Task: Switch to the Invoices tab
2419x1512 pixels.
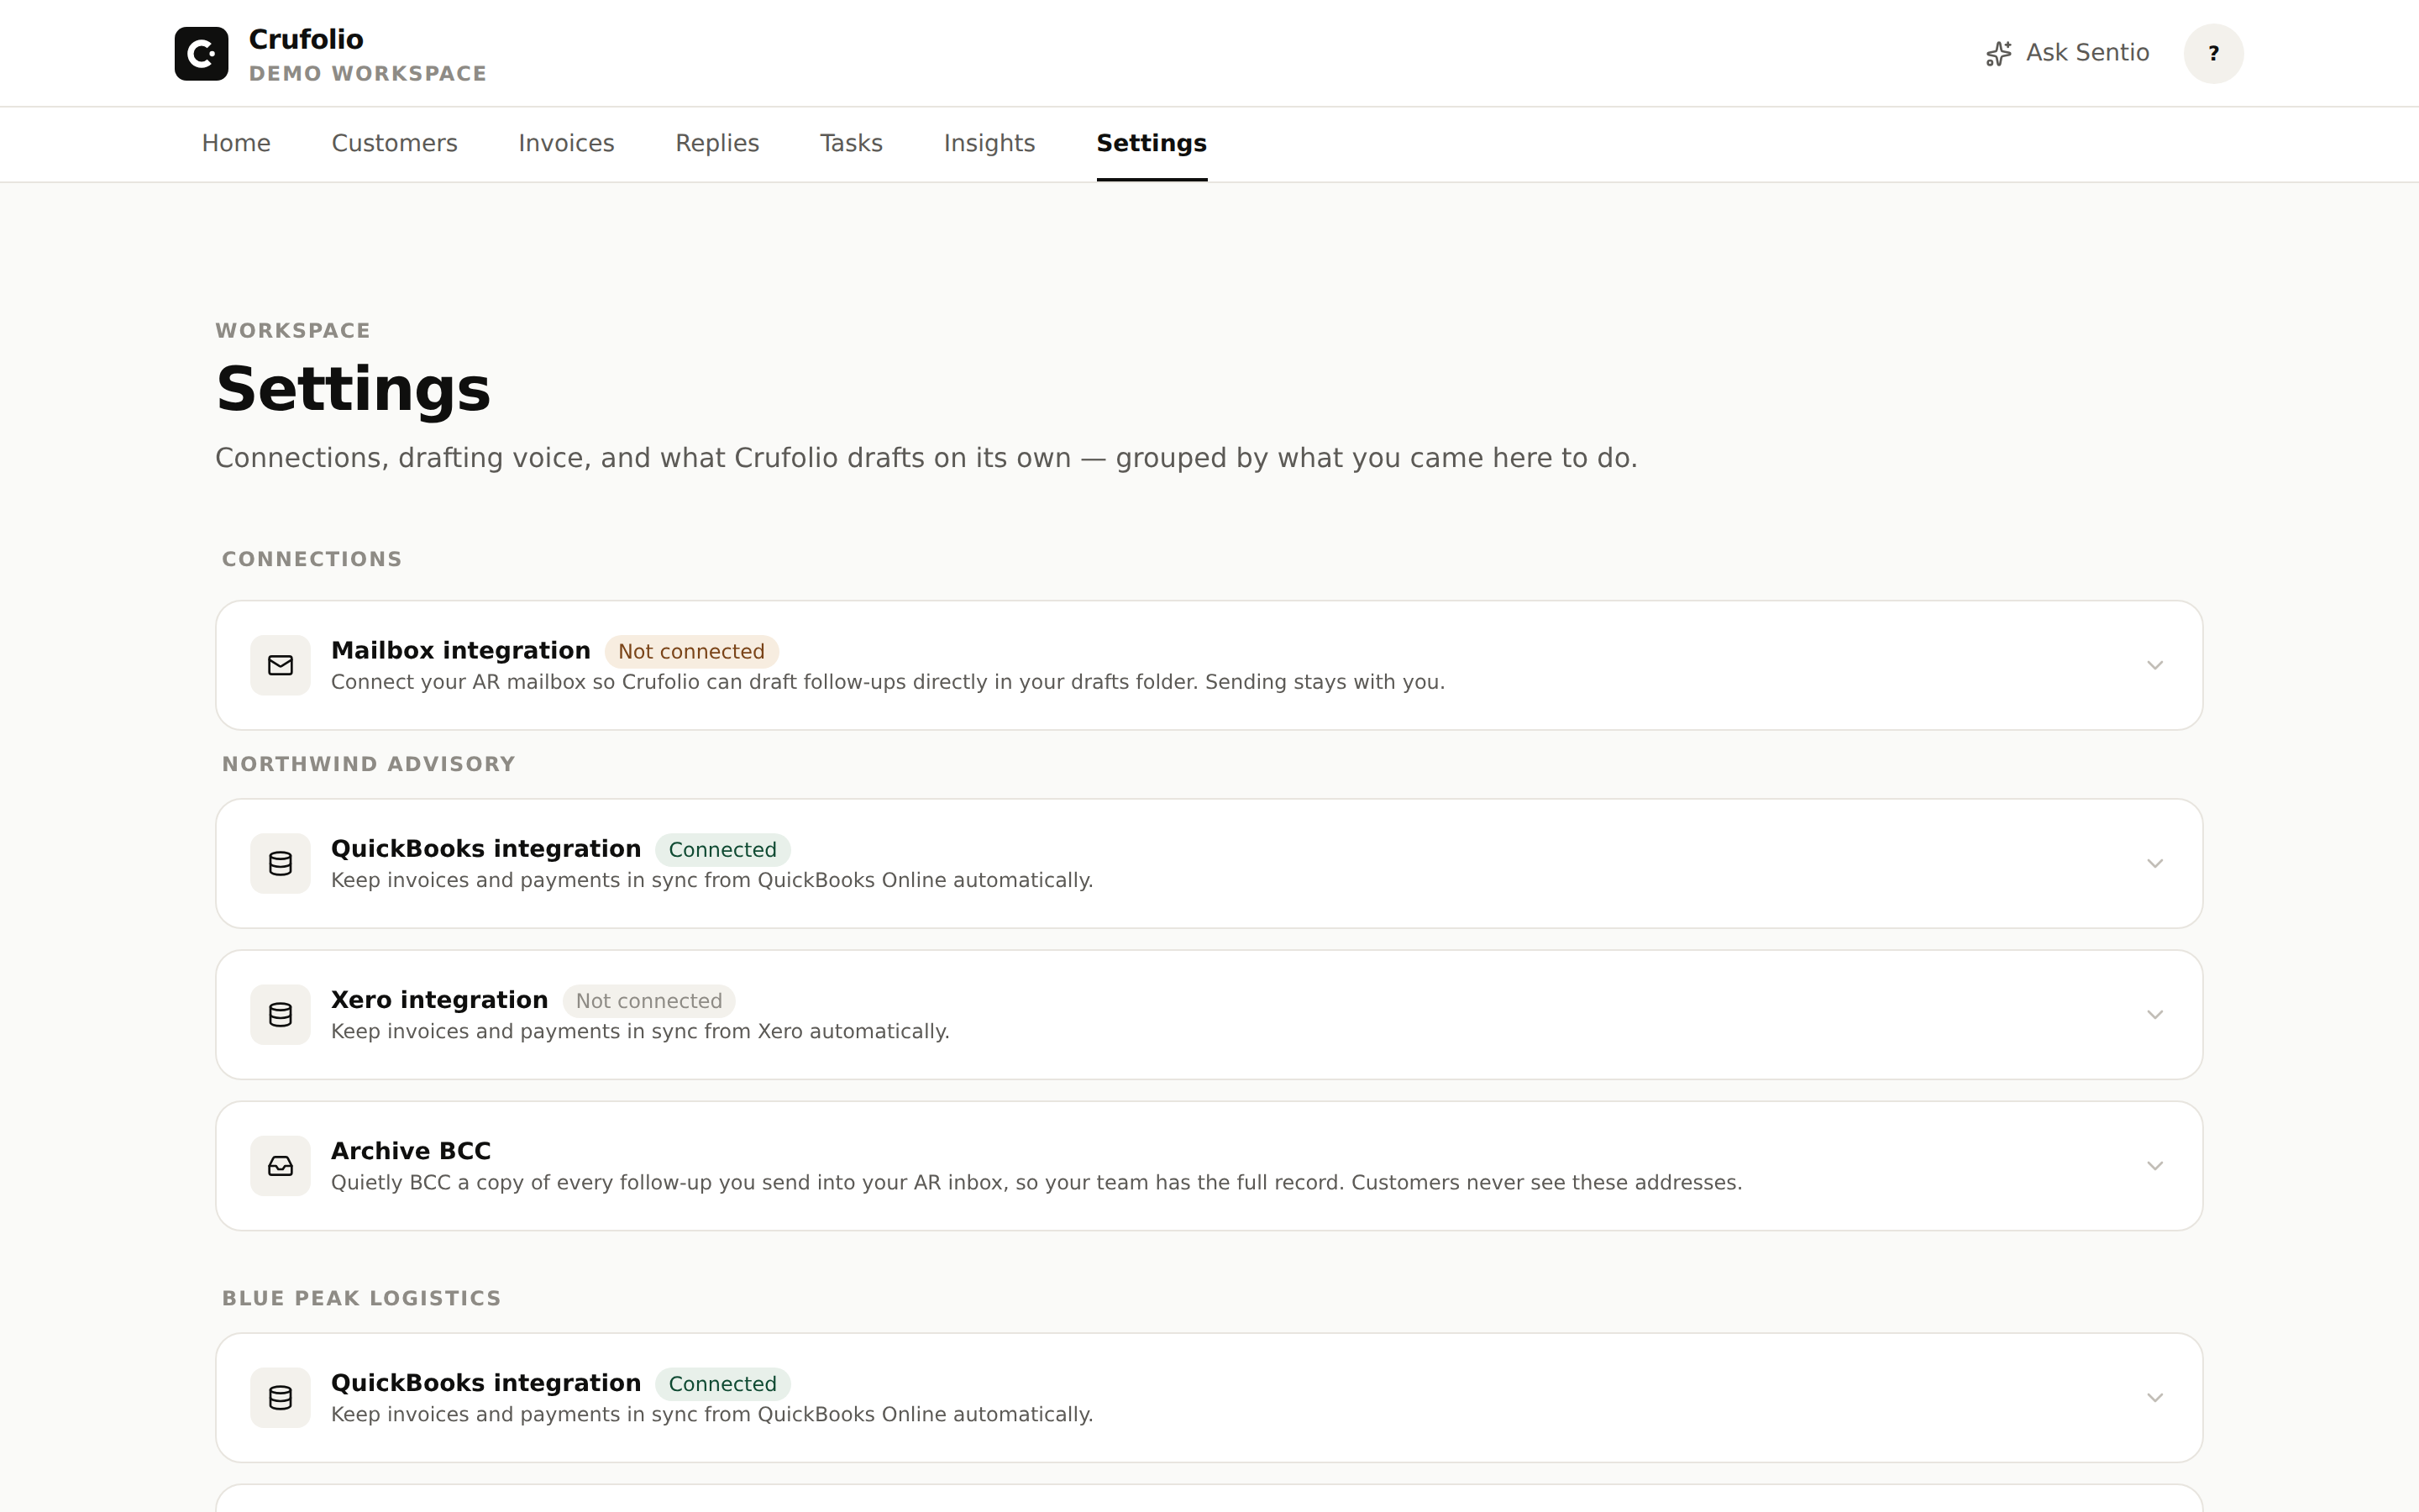Action: [x=566, y=143]
